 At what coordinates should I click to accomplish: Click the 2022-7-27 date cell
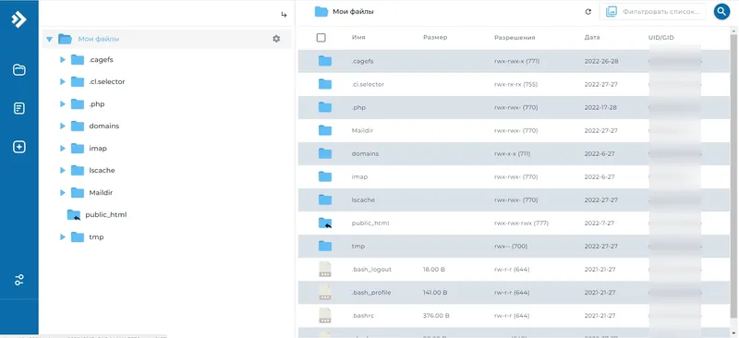click(x=600, y=223)
